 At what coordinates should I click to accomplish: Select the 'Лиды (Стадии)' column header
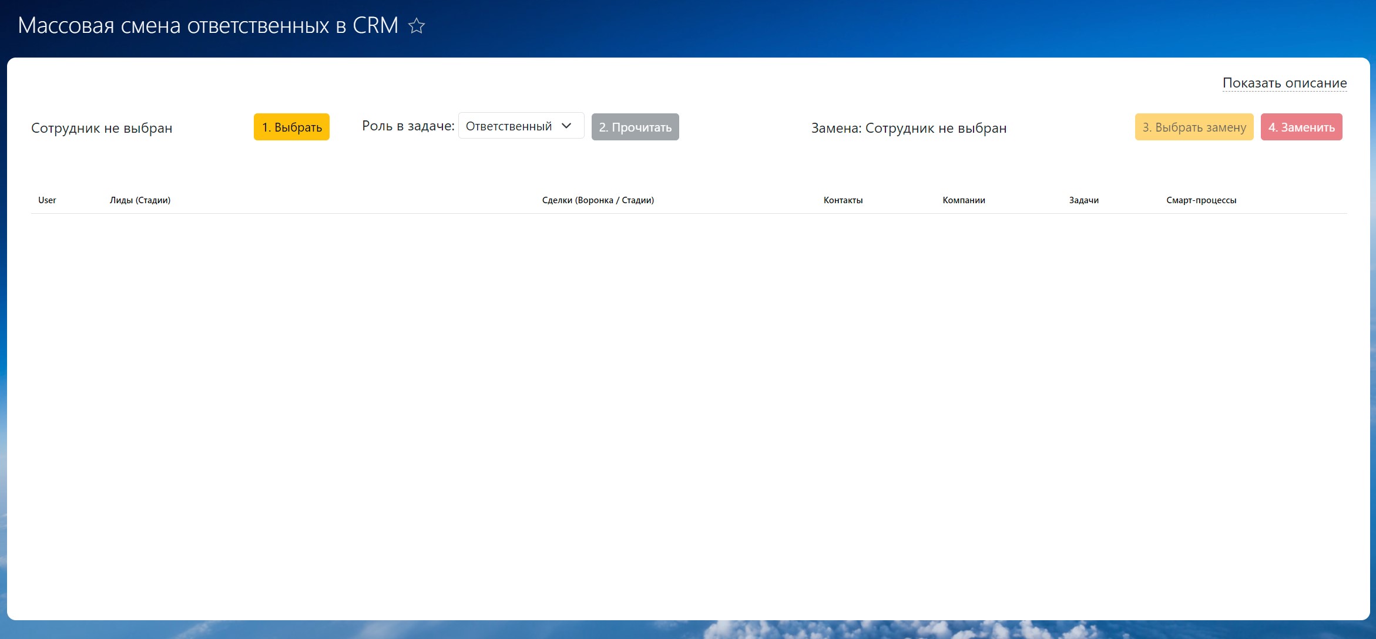point(140,200)
